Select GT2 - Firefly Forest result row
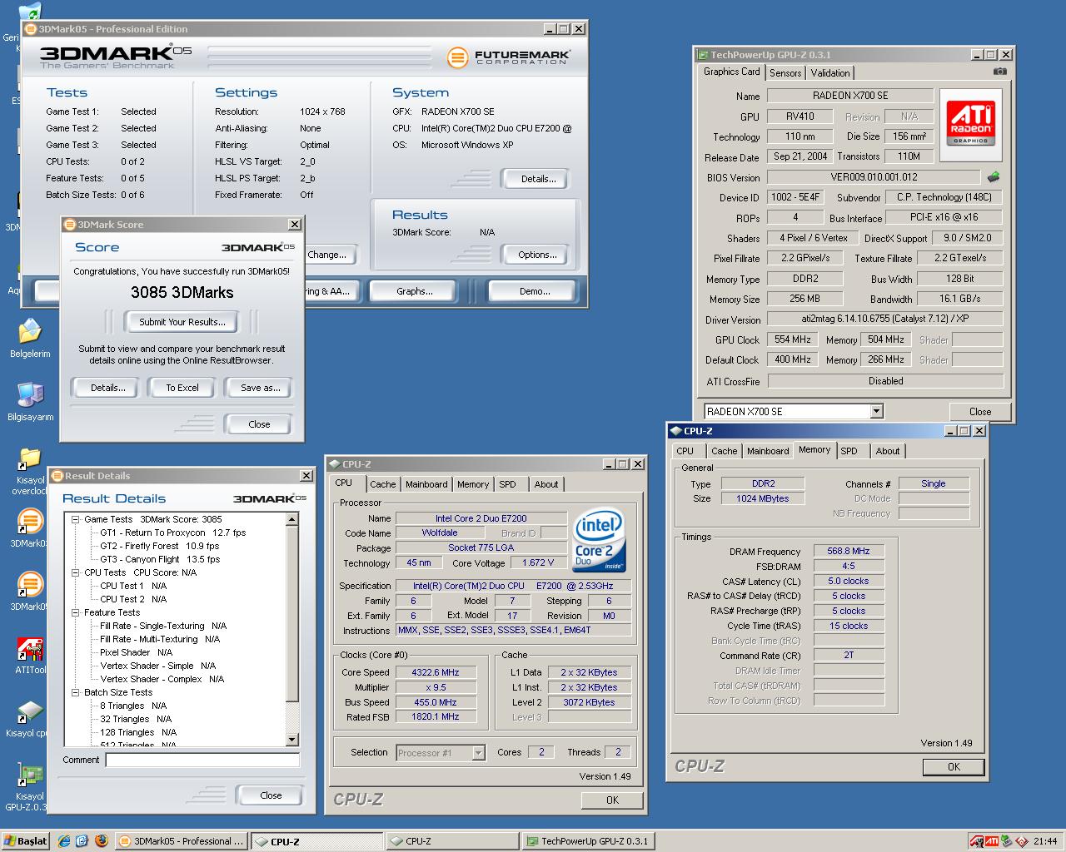Screen dimensions: 1066x852 [160, 546]
